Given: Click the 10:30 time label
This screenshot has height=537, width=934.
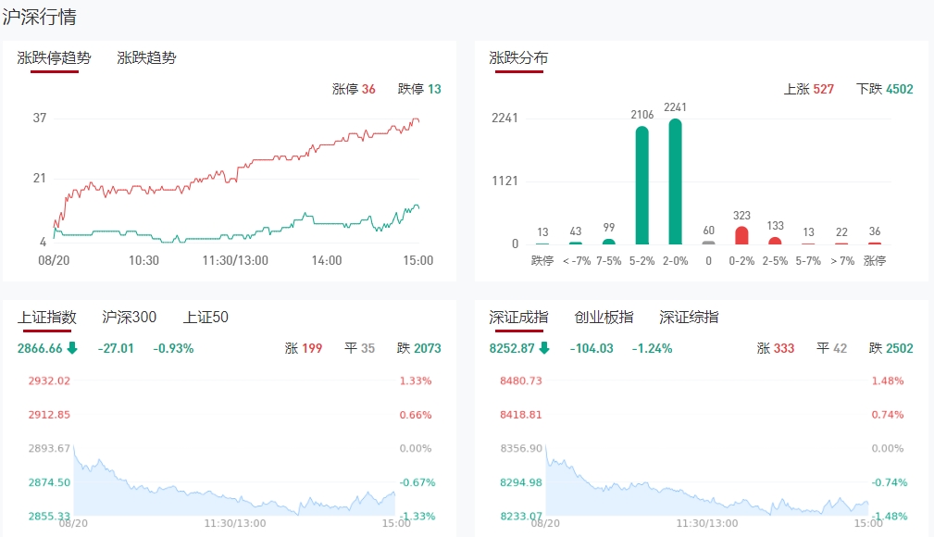Looking at the screenshot, I should tap(144, 260).
